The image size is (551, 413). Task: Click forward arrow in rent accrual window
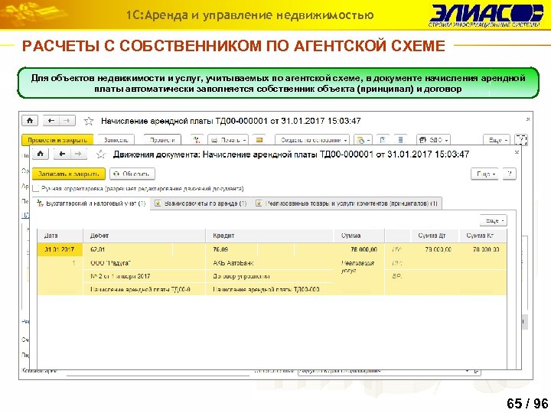click(67, 121)
